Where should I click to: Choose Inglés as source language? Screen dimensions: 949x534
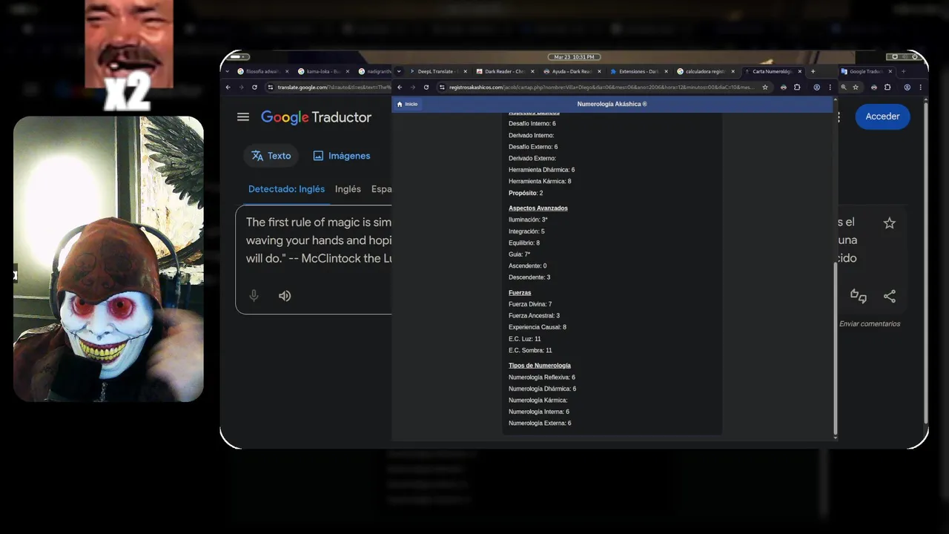(x=348, y=189)
